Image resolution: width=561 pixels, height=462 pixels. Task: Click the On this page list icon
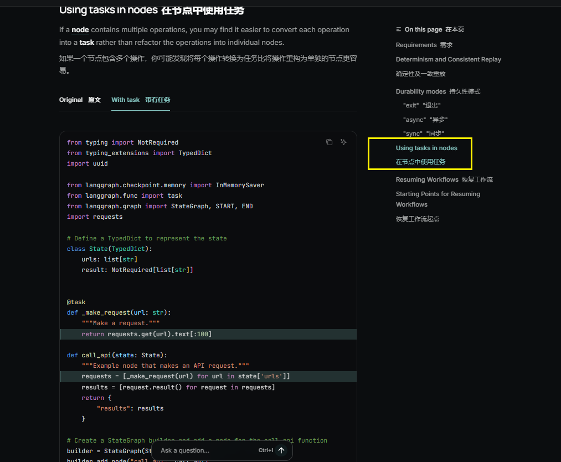399,29
